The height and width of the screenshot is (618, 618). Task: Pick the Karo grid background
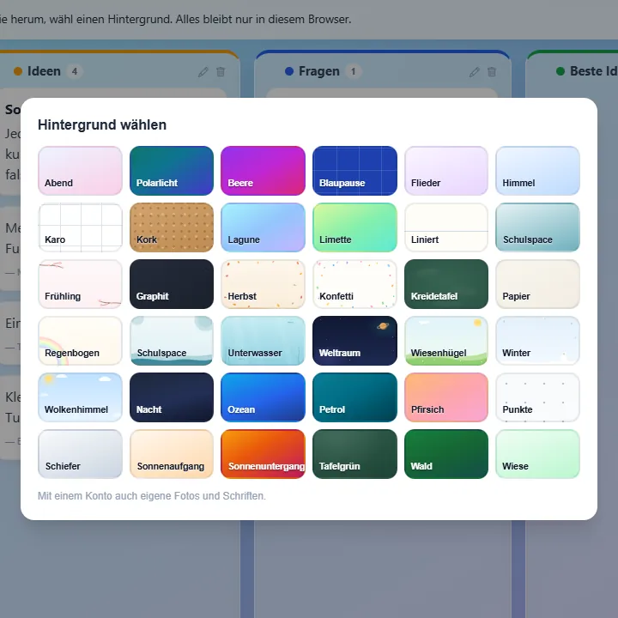point(80,227)
